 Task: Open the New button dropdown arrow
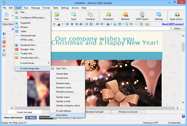click(12, 16)
